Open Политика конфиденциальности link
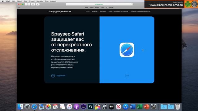 pos(140,11)
